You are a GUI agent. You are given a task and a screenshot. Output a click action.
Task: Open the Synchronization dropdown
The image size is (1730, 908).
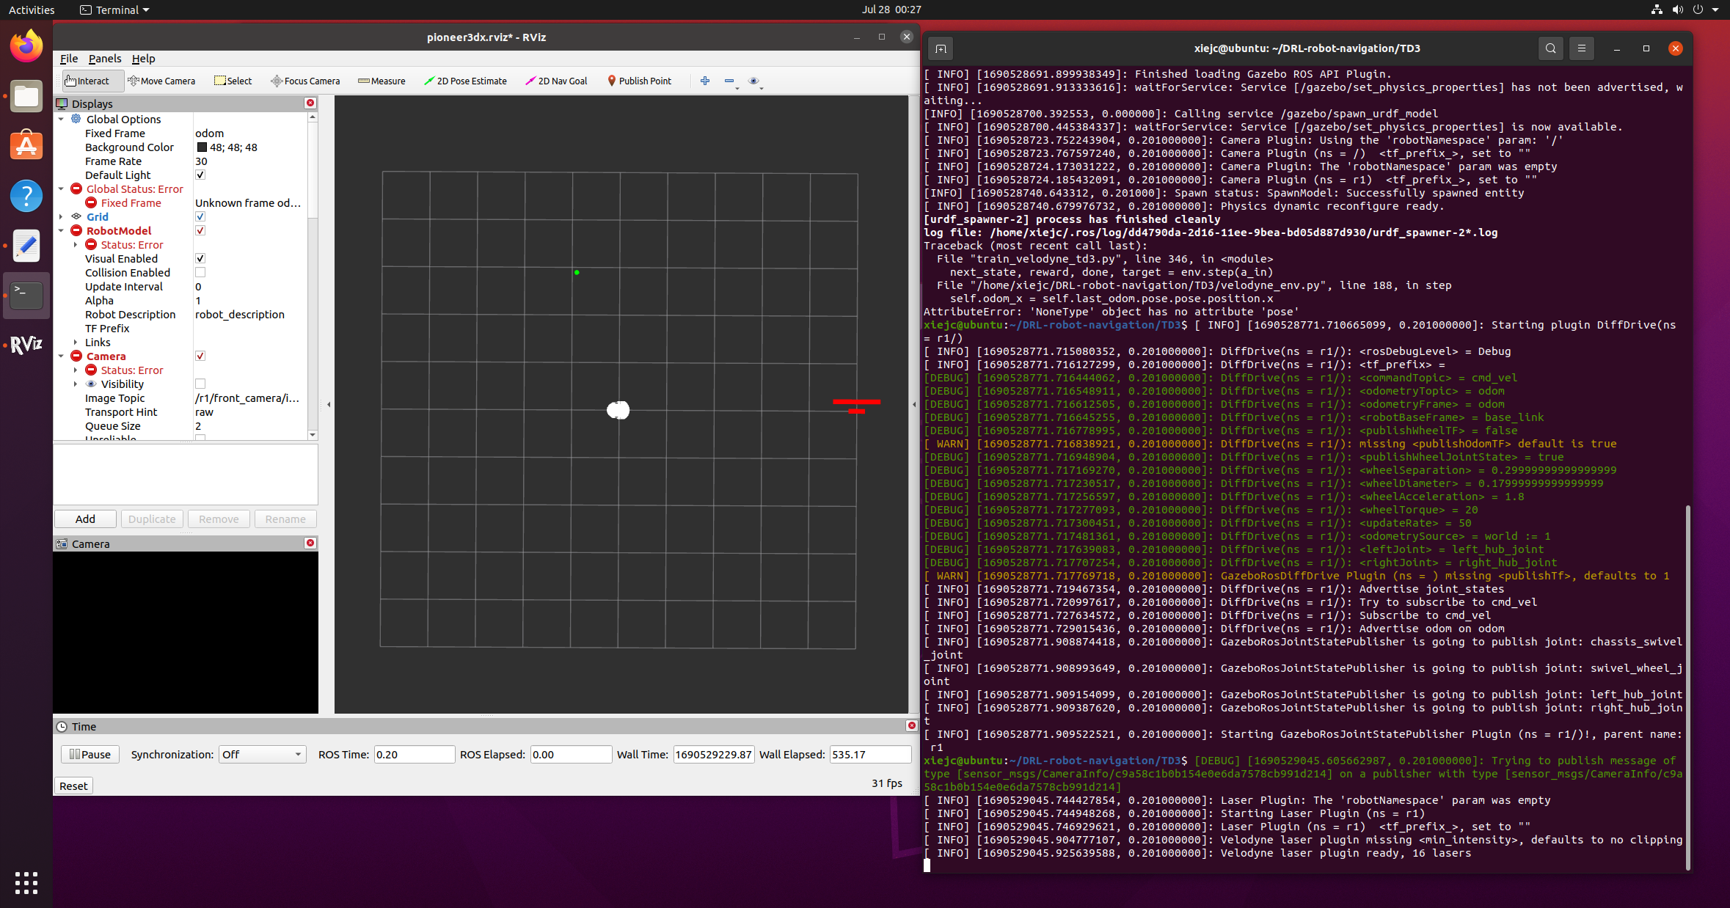pyautogui.click(x=261, y=754)
